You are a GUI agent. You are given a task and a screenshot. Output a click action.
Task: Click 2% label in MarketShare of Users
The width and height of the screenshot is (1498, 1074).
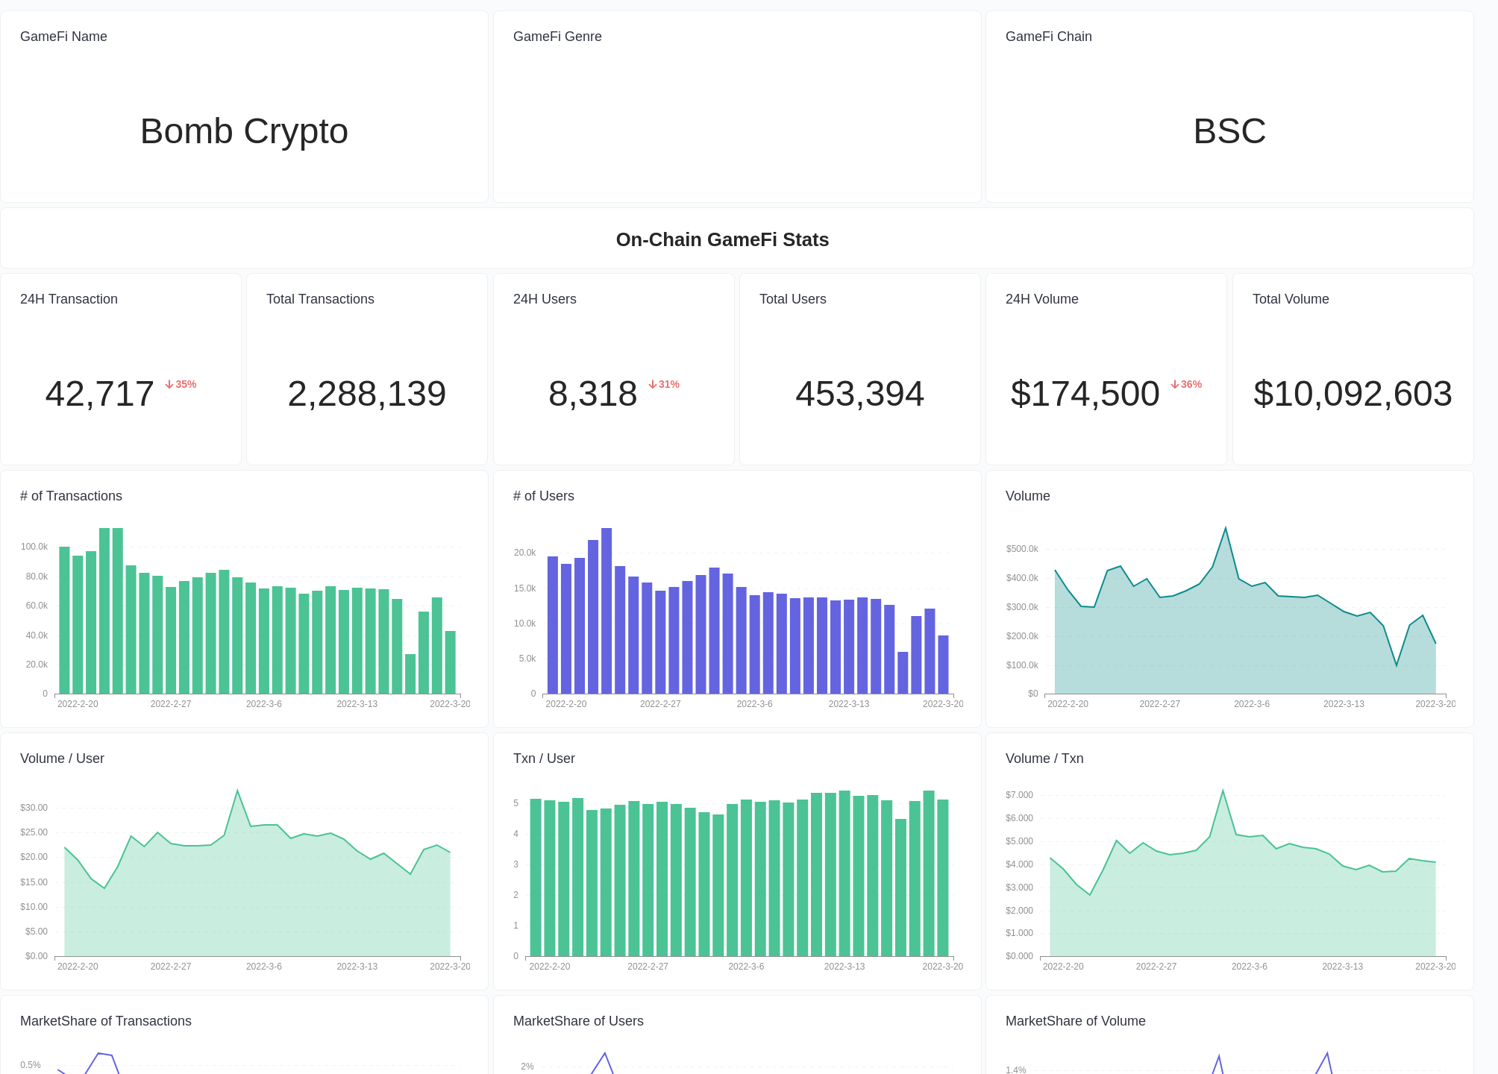[527, 1067]
